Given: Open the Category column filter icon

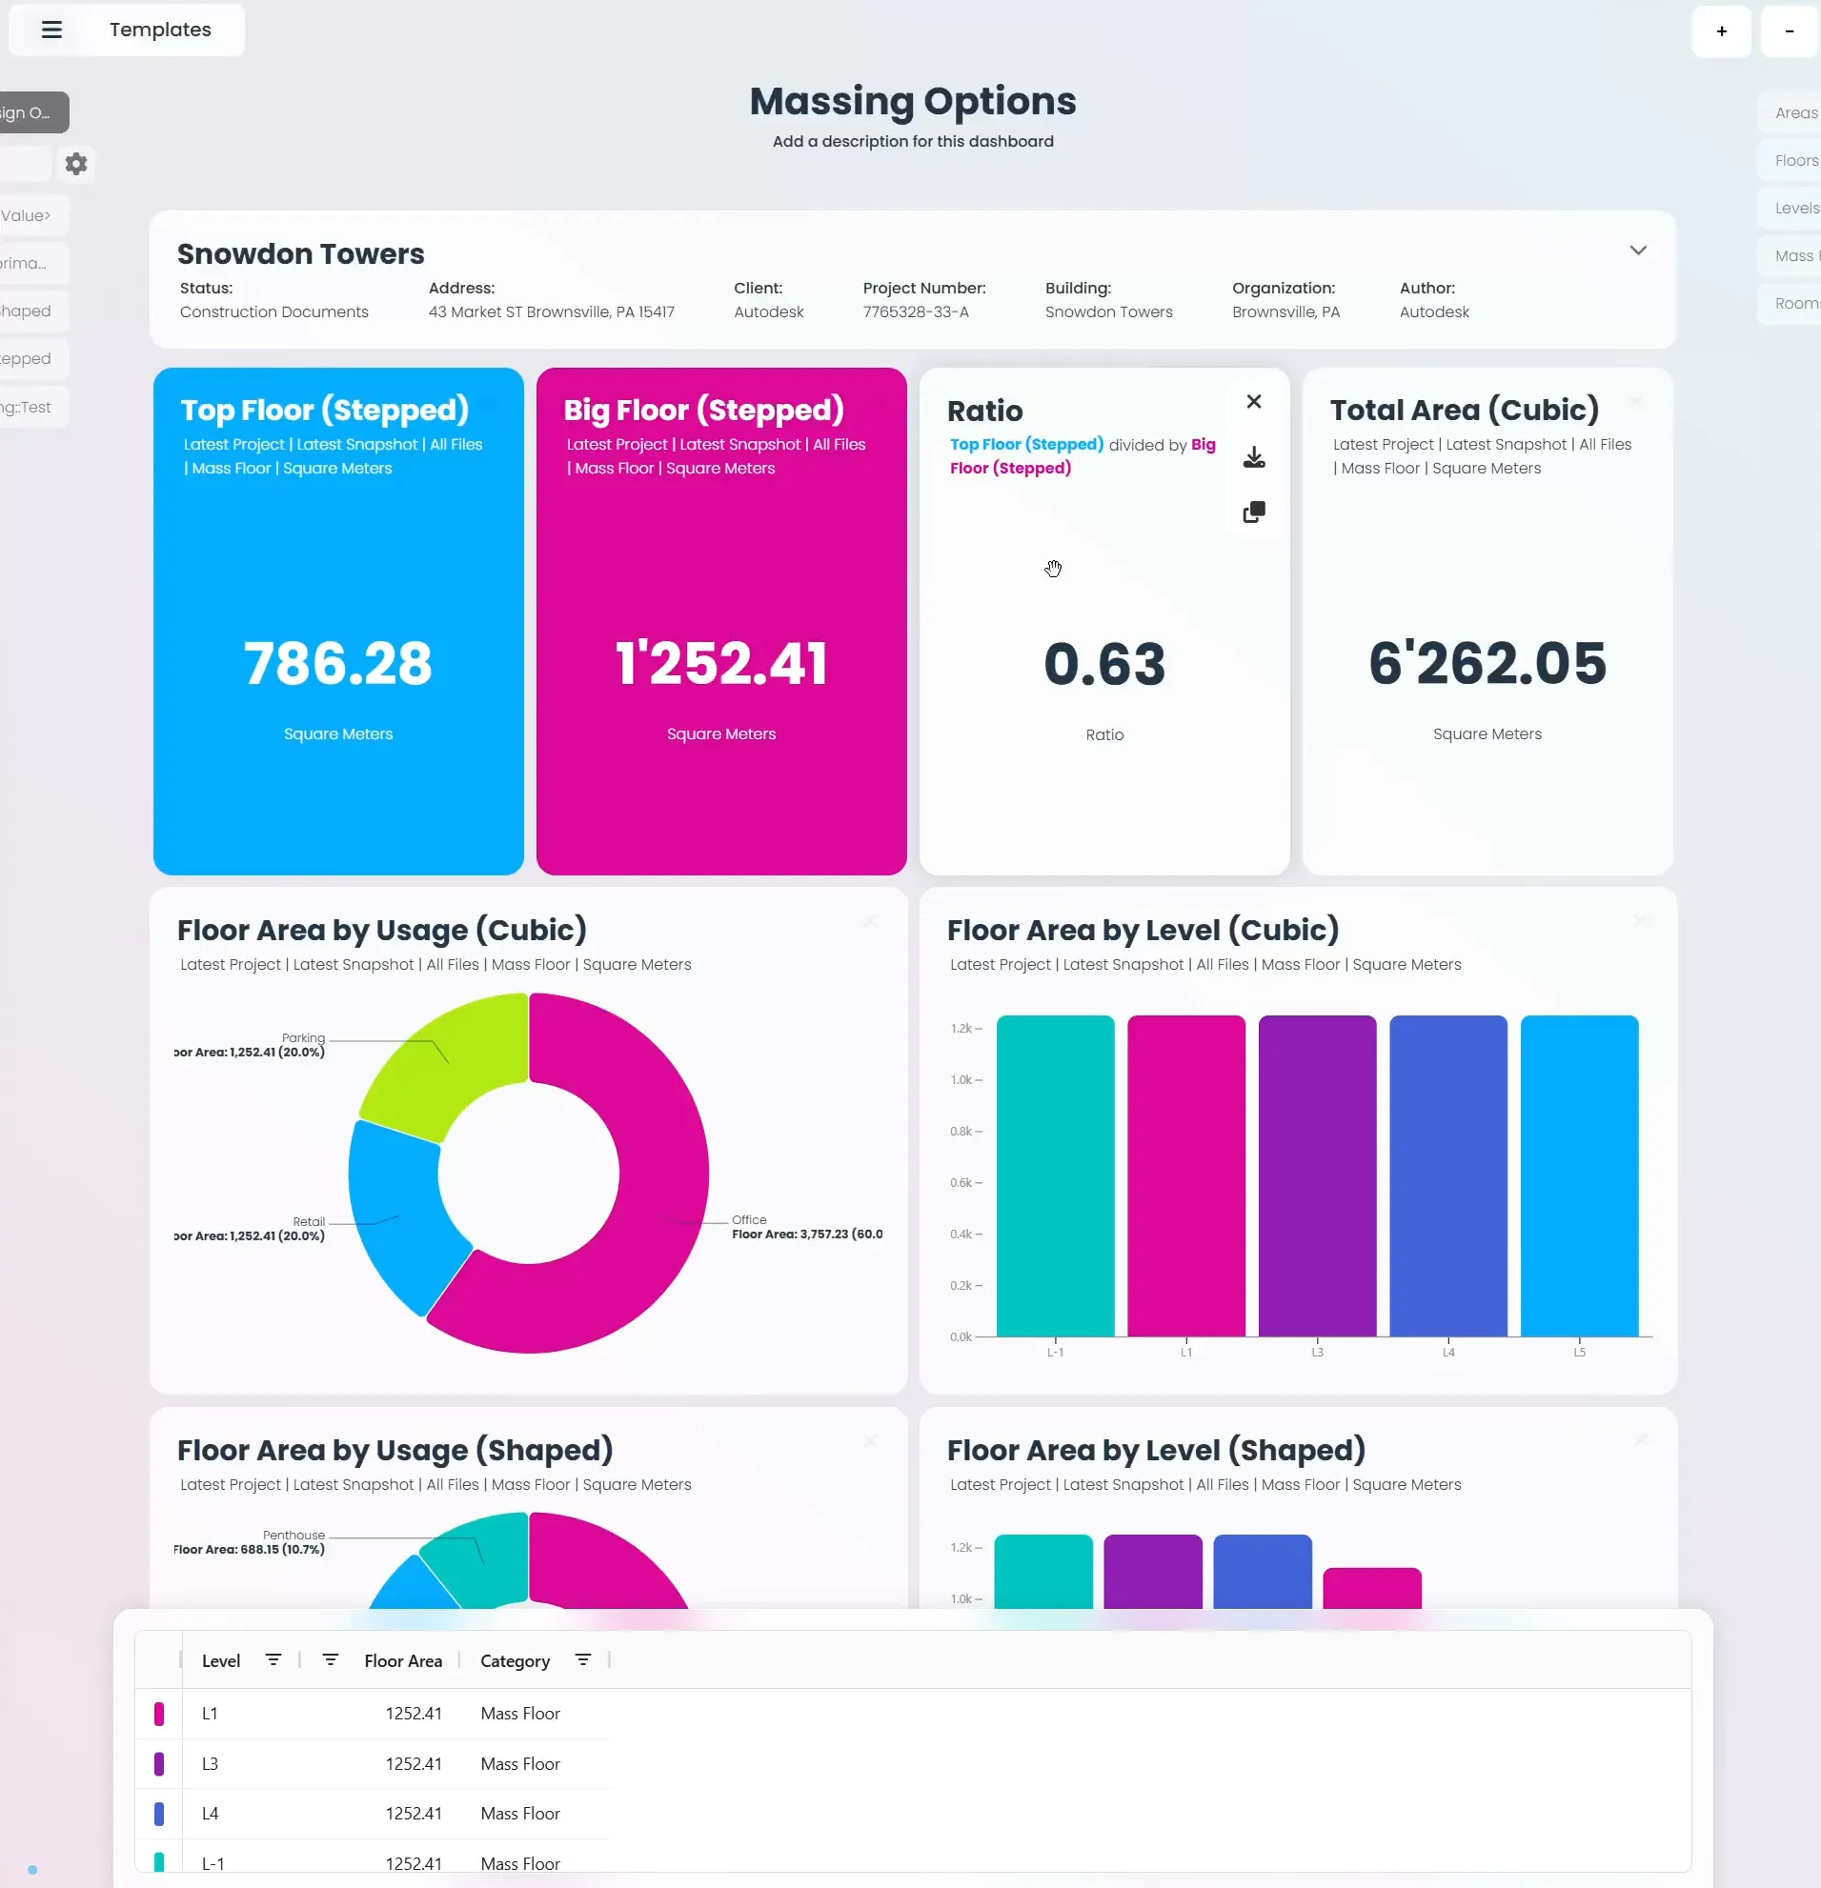Looking at the screenshot, I should coord(583,1659).
